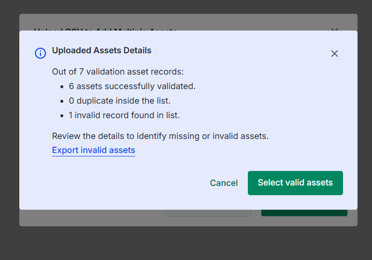Click the '0 duplicate inside the list' line
372x260 pixels.
(x=120, y=101)
